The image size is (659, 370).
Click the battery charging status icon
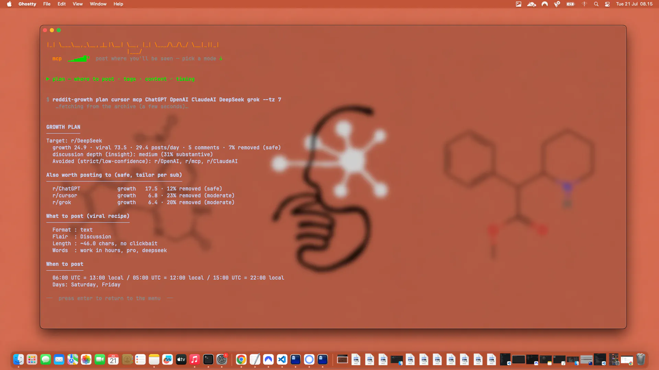570,4
